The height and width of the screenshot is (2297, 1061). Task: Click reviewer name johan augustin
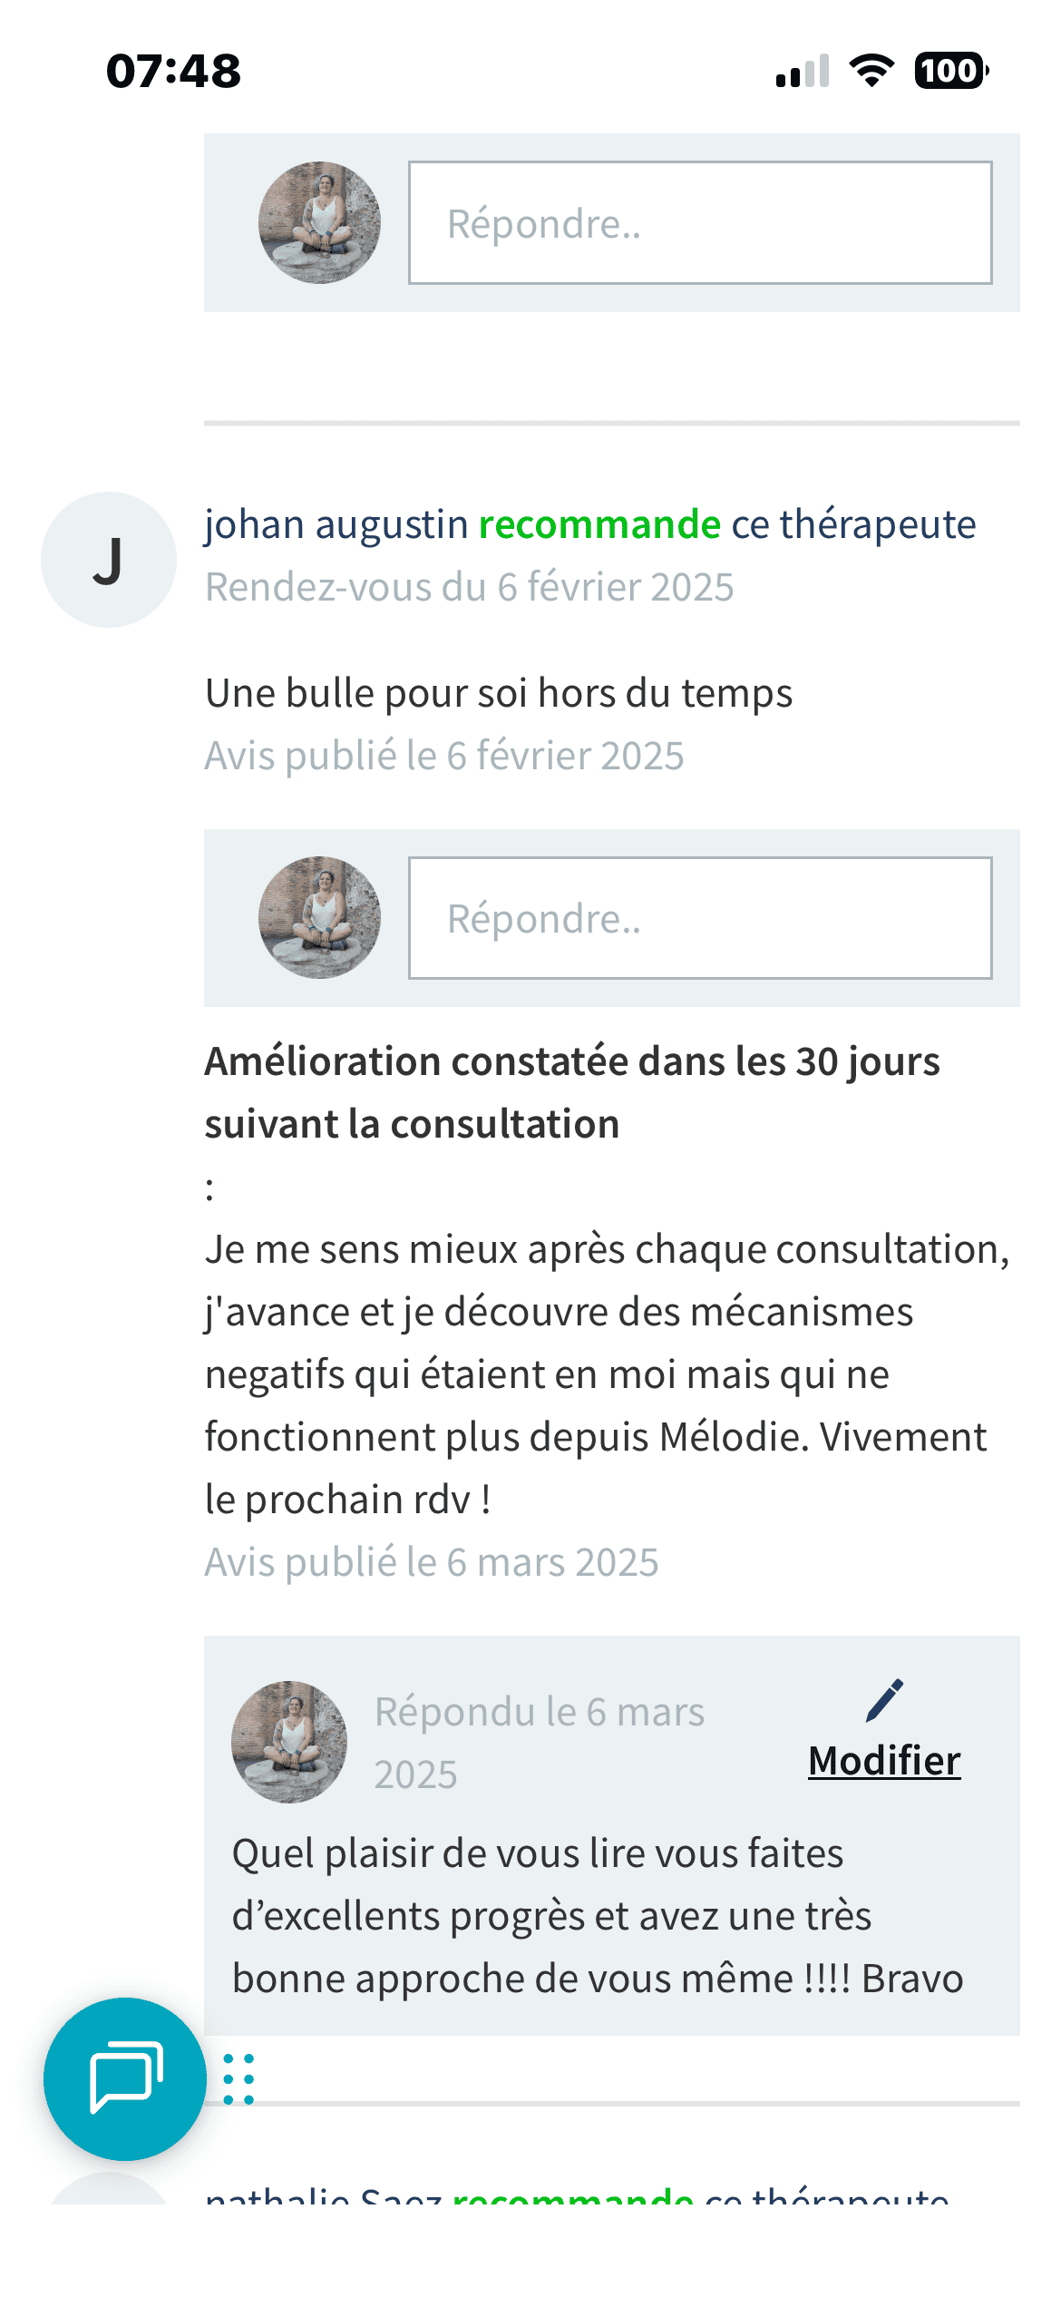pos(336,524)
